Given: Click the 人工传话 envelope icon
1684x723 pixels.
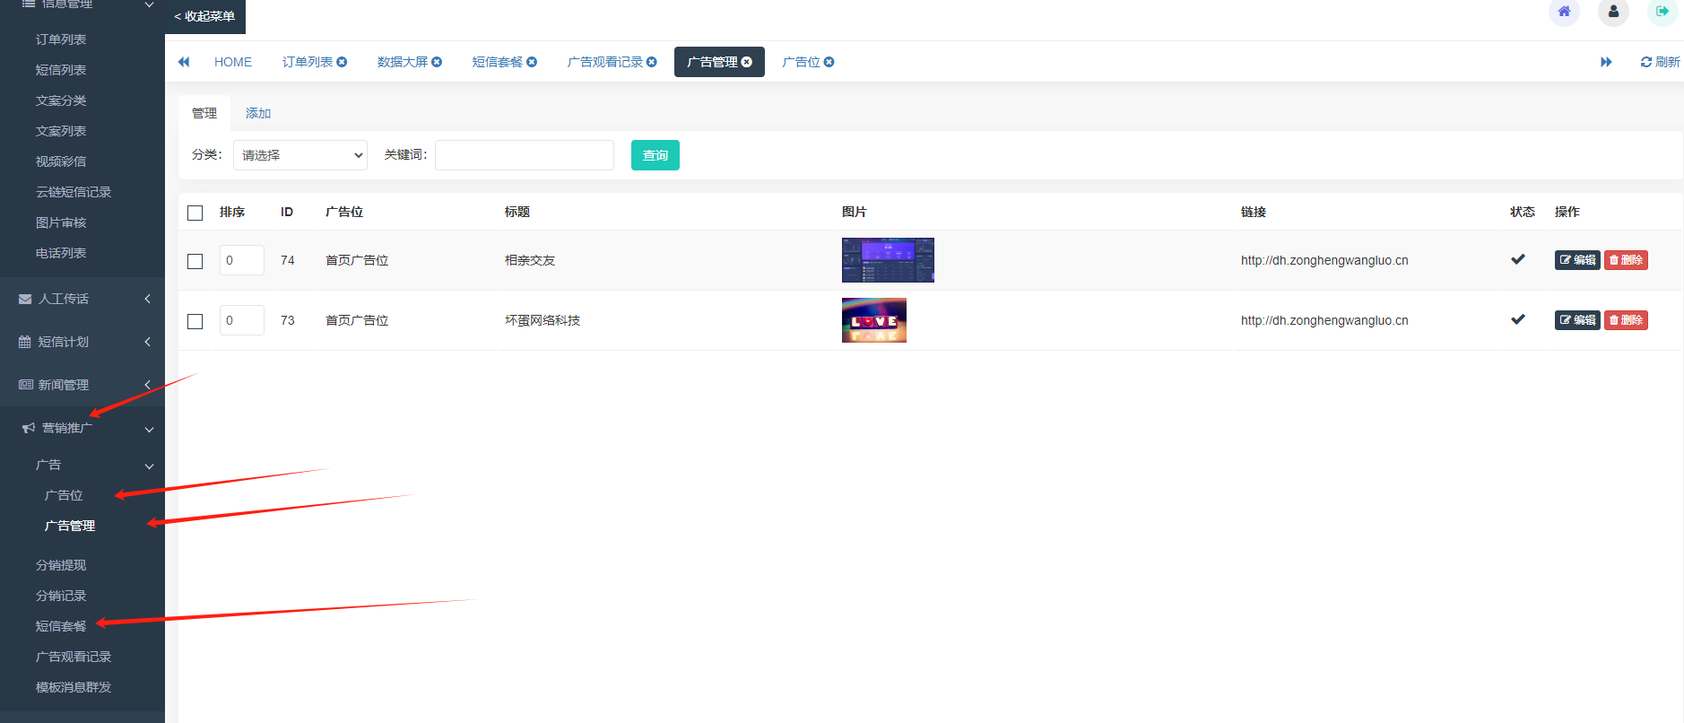Looking at the screenshot, I should click(x=25, y=299).
